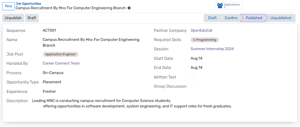The height and width of the screenshot is (127, 300).
Task: Click the Job Post label
Action: coord(15,54)
